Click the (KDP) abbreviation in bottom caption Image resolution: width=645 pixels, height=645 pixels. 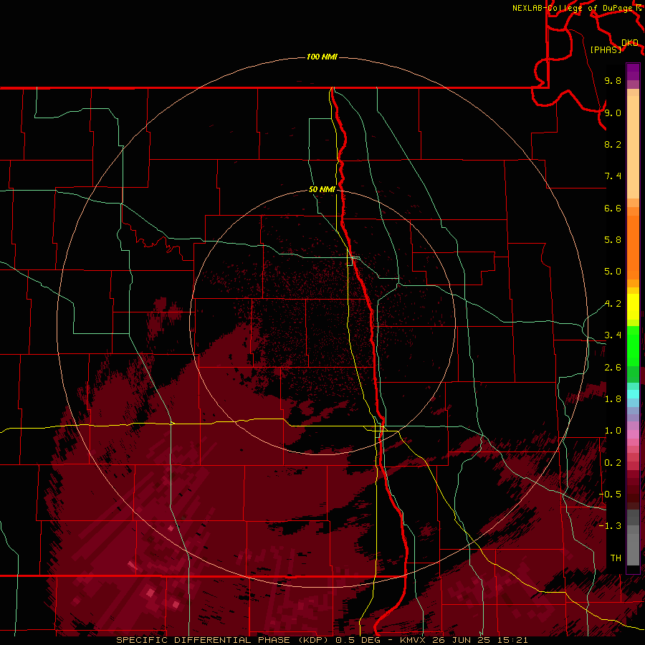tap(313, 640)
